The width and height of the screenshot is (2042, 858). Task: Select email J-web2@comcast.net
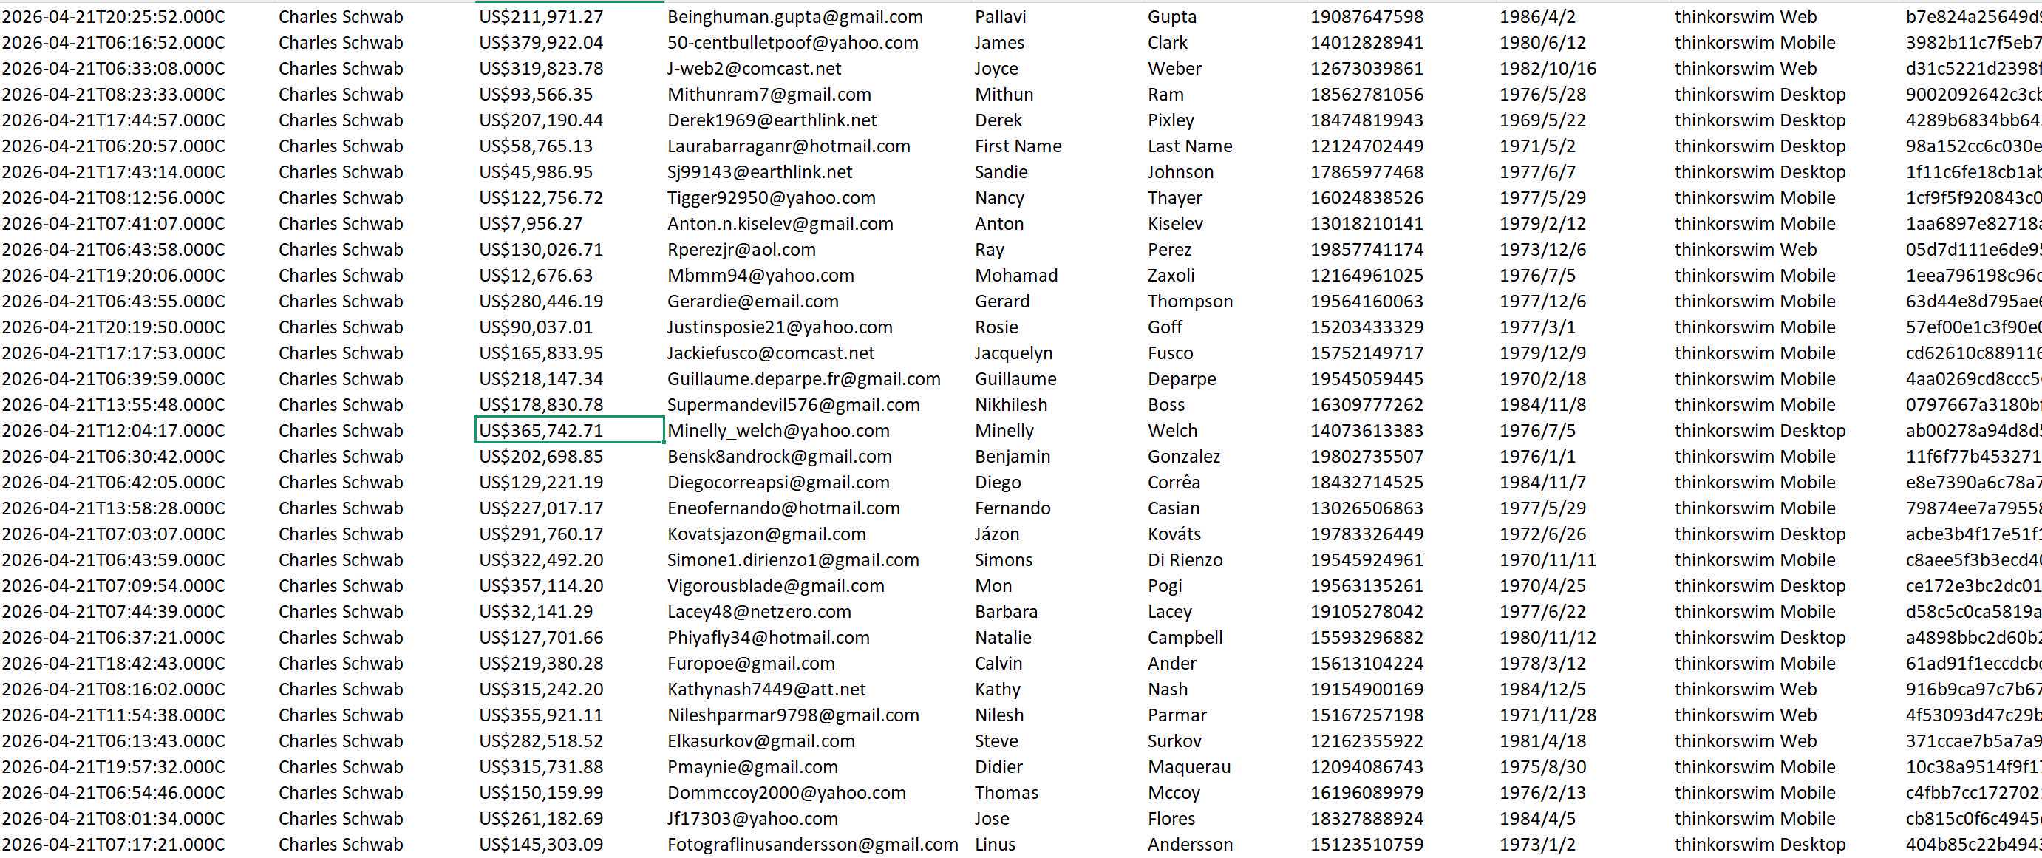point(755,69)
